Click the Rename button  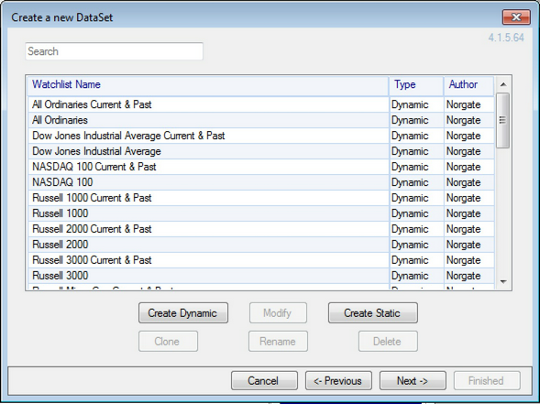[278, 342]
